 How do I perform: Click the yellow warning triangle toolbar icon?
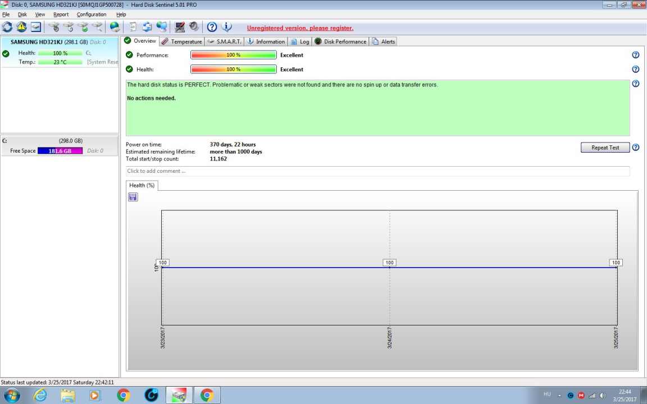[x=21, y=27]
